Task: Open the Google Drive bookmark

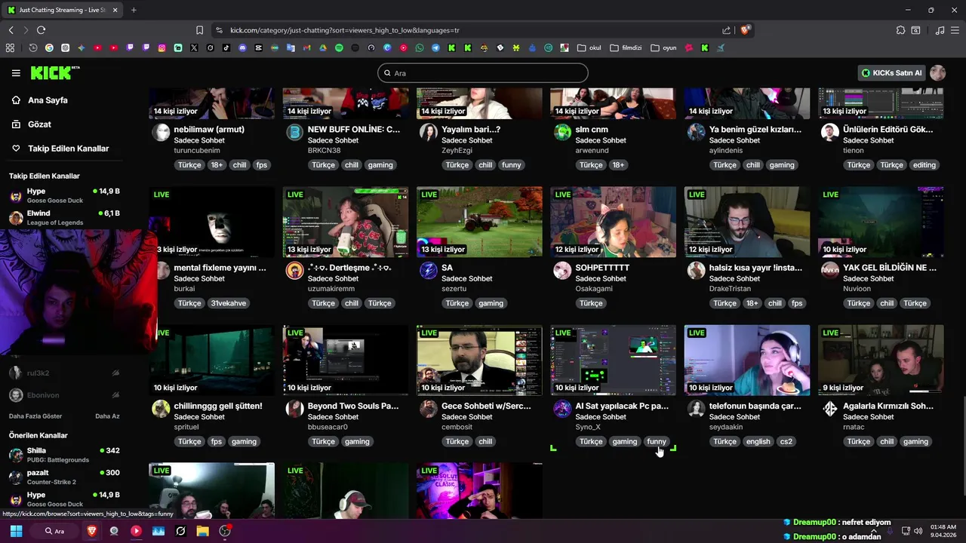Action: click(322, 48)
